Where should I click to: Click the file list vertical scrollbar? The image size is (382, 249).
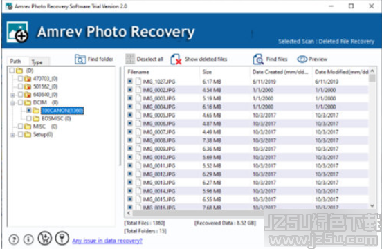tap(372, 139)
